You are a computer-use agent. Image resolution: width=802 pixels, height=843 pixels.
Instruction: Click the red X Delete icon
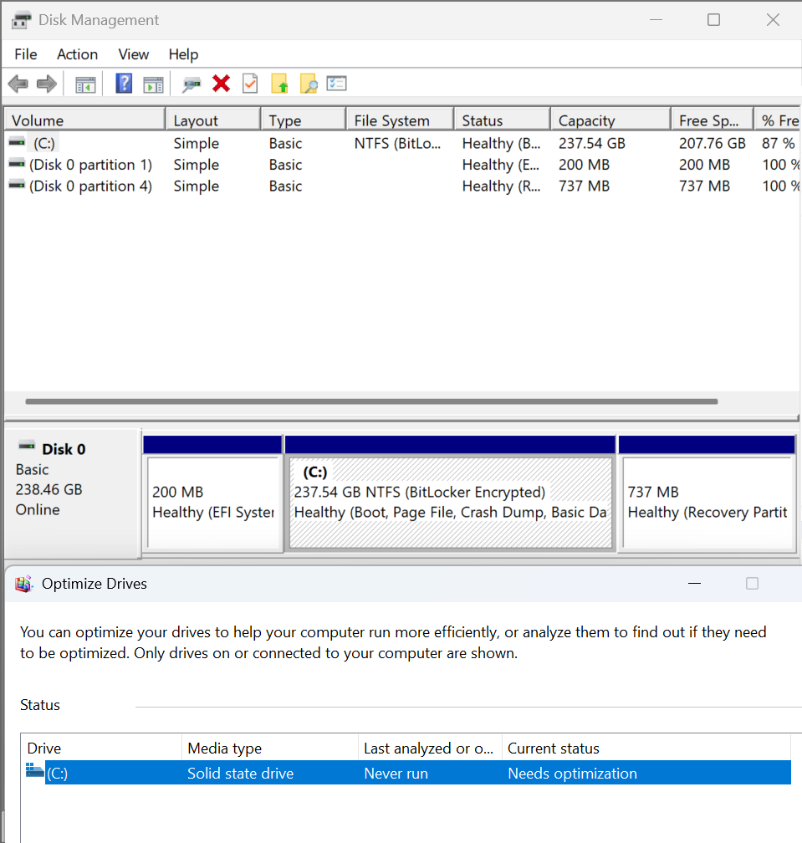pos(221,84)
